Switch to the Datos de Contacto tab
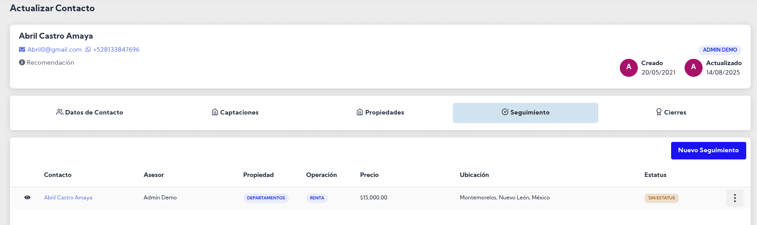 (90, 113)
